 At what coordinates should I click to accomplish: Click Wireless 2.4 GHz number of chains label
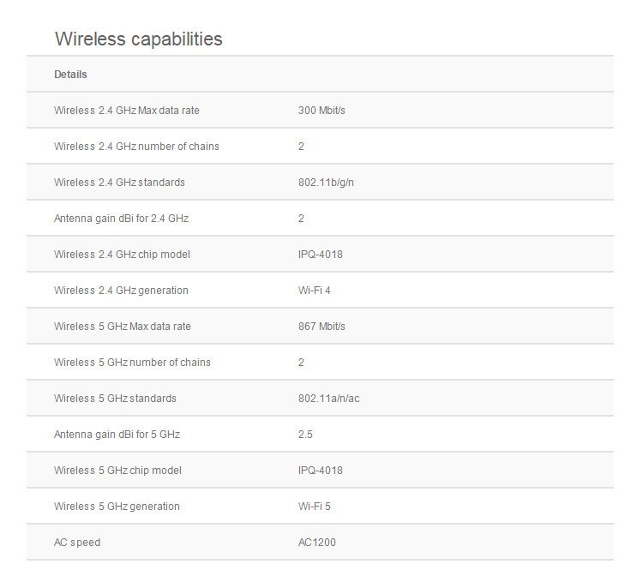coord(136,147)
